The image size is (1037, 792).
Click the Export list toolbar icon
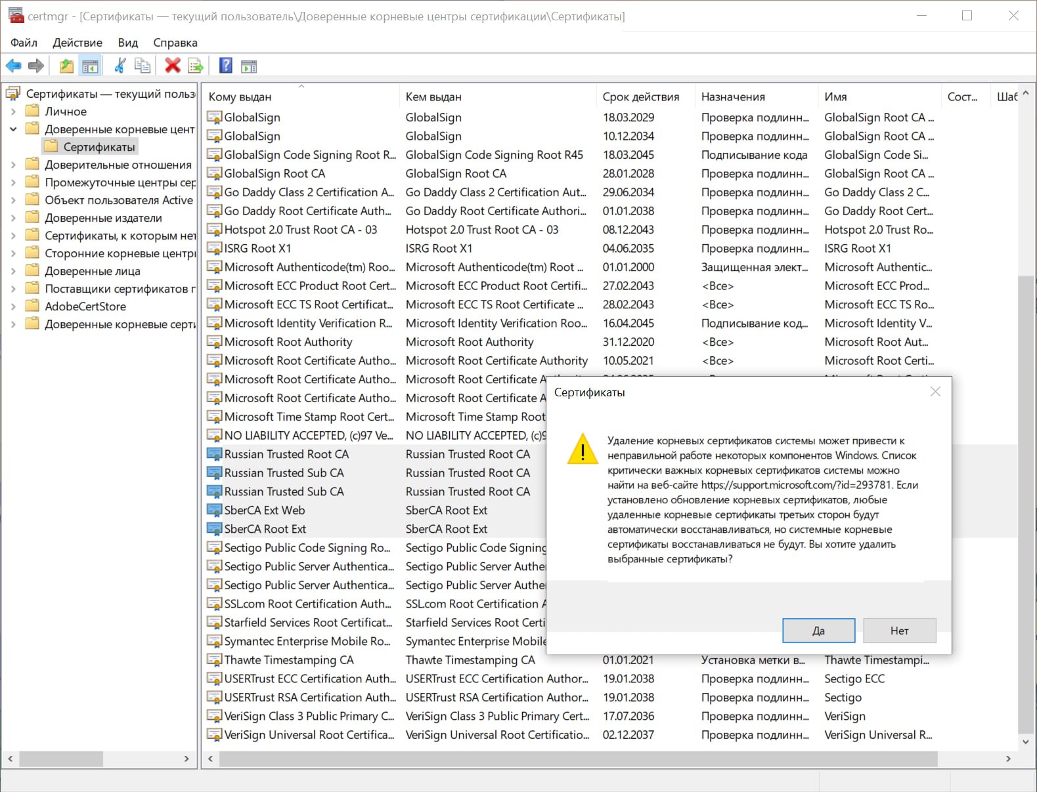(x=196, y=66)
